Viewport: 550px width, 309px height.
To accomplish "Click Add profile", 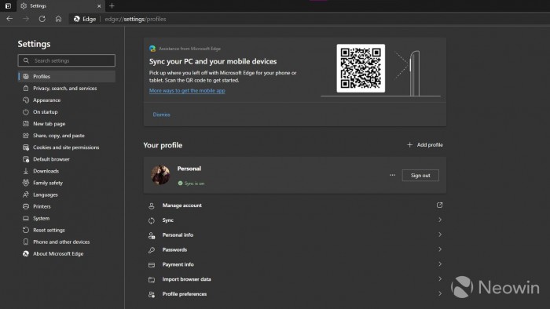I will [x=425, y=145].
